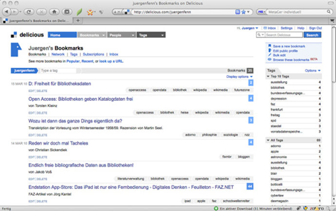Open a new browser tab with plus button
This screenshot has width=336, height=211.
[78, 21]
